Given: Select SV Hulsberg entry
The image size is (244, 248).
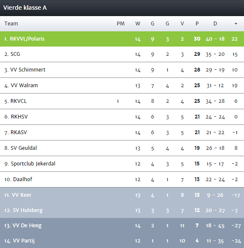Looking at the screenshot, I should pyautogui.click(x=122, y=210).
